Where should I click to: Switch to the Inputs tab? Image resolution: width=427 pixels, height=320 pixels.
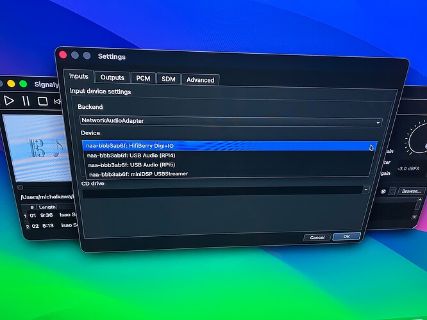pos(79,76)
